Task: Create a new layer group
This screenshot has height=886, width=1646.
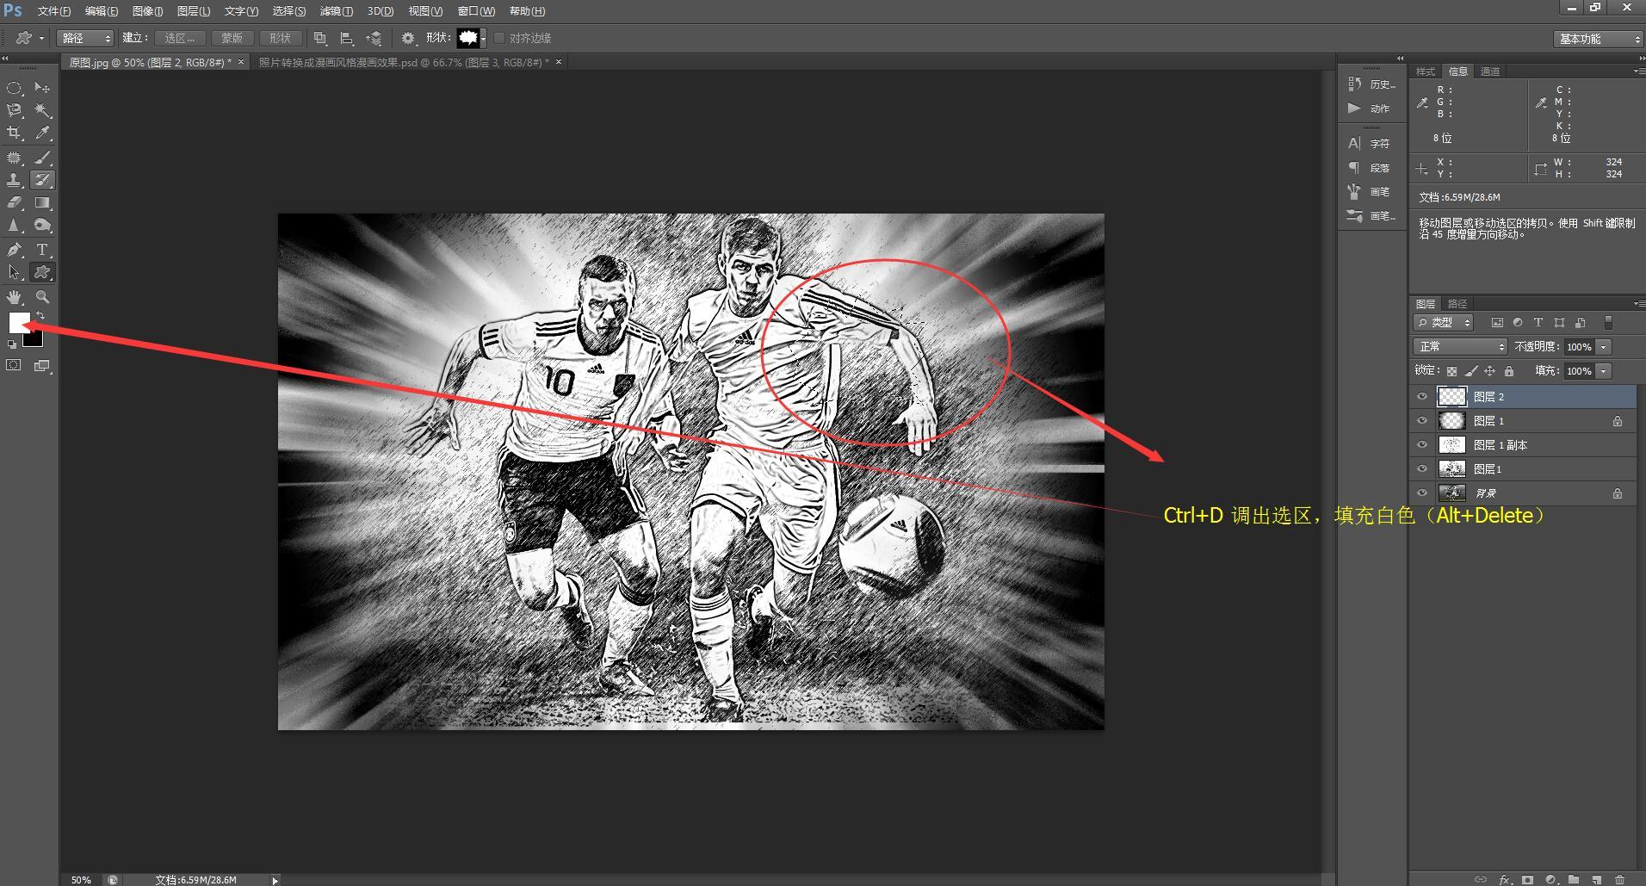Action: (1574, 879)
